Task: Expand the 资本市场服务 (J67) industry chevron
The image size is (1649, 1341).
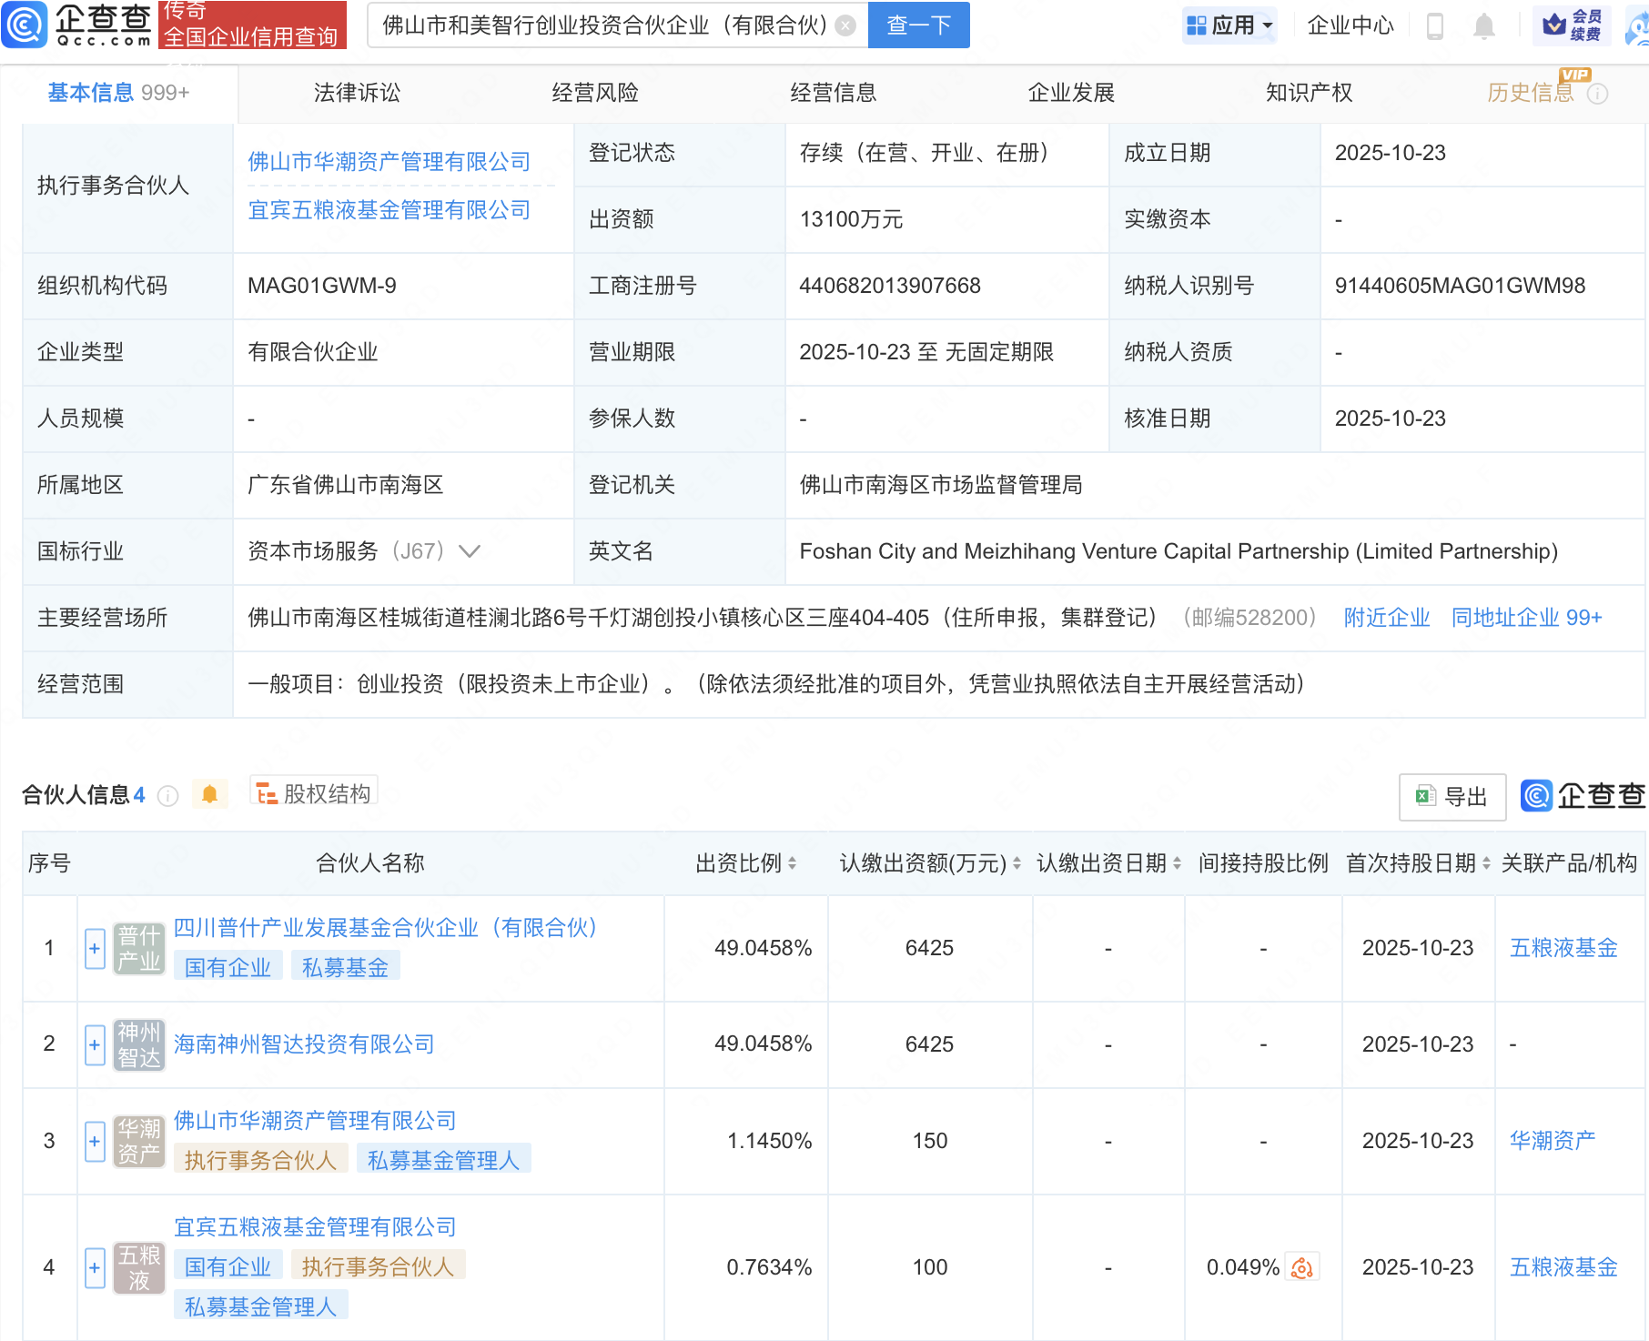Action: tap(470, 551)
